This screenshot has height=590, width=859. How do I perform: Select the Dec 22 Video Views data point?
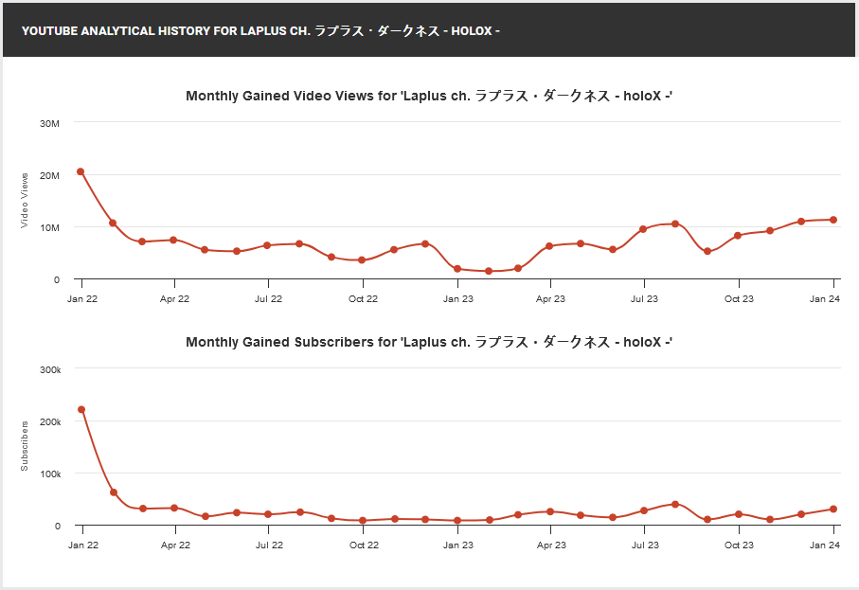coord(425,243)
